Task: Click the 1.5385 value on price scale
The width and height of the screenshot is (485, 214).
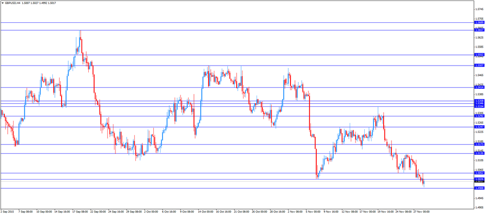Action: click(479, 94)
